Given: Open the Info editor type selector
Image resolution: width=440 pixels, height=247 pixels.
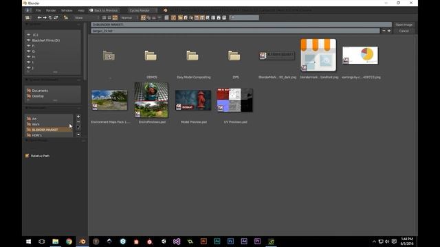Looking at the screenshot, I should (x=27, y=10).
